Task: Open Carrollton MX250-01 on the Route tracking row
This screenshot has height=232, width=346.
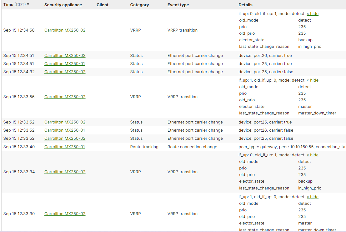Action: tap(65, 147)
